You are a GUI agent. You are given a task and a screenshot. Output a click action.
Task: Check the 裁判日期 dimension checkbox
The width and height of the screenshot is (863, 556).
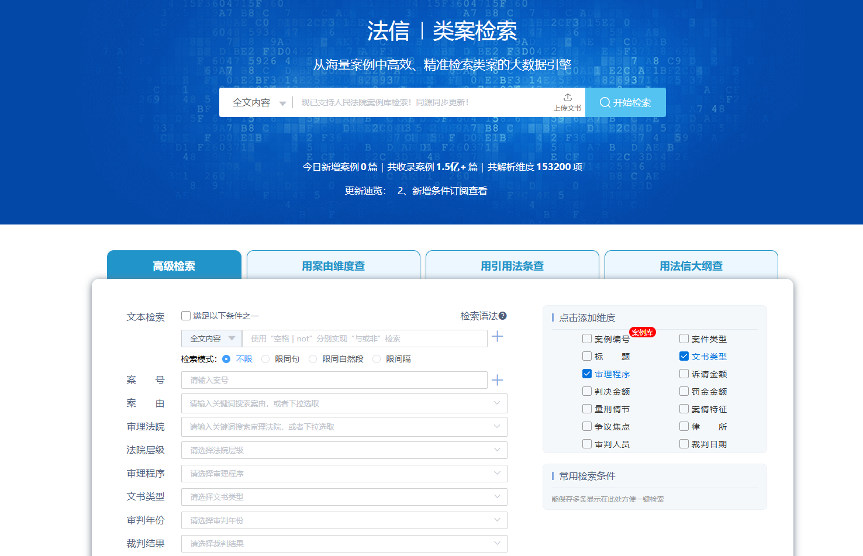point(684,444)
